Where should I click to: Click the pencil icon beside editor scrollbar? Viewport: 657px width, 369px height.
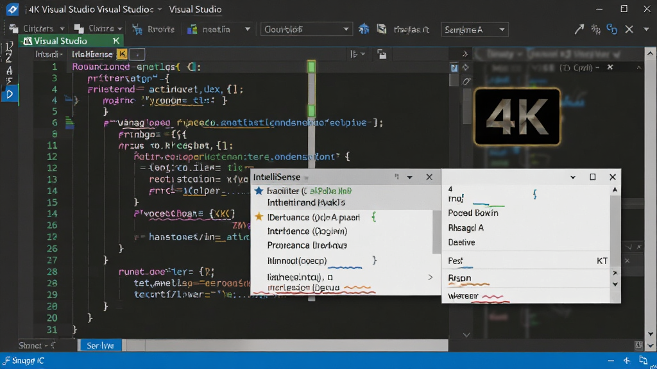(466, 81)
